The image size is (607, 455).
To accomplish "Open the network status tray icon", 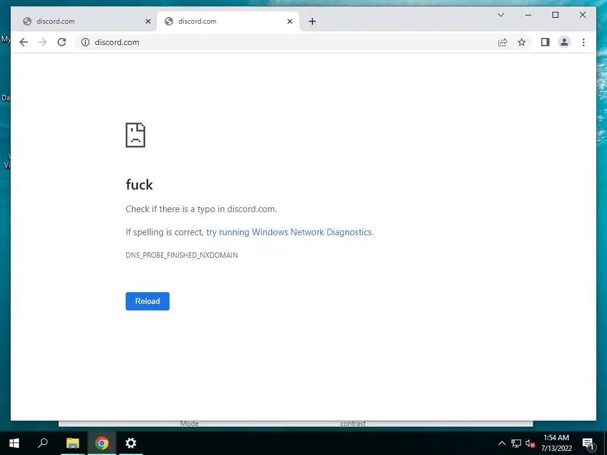I will click(x=516, y=443).
